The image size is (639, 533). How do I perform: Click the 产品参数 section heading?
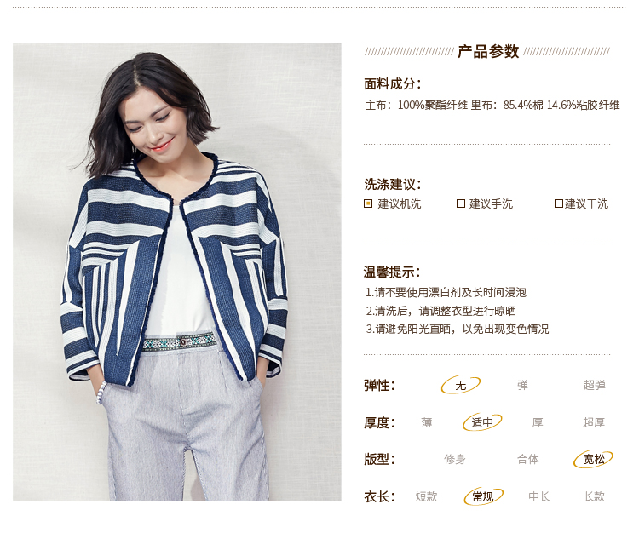coord(488,52)
